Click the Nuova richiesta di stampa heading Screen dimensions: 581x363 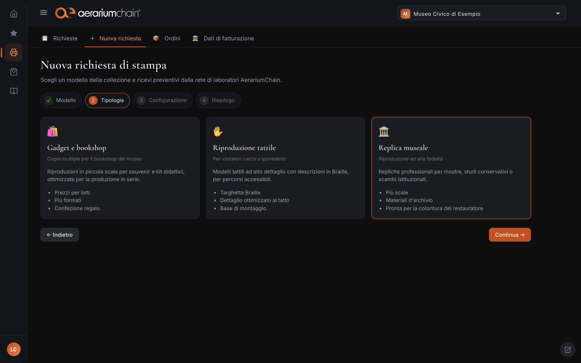[x=103, y=65]
